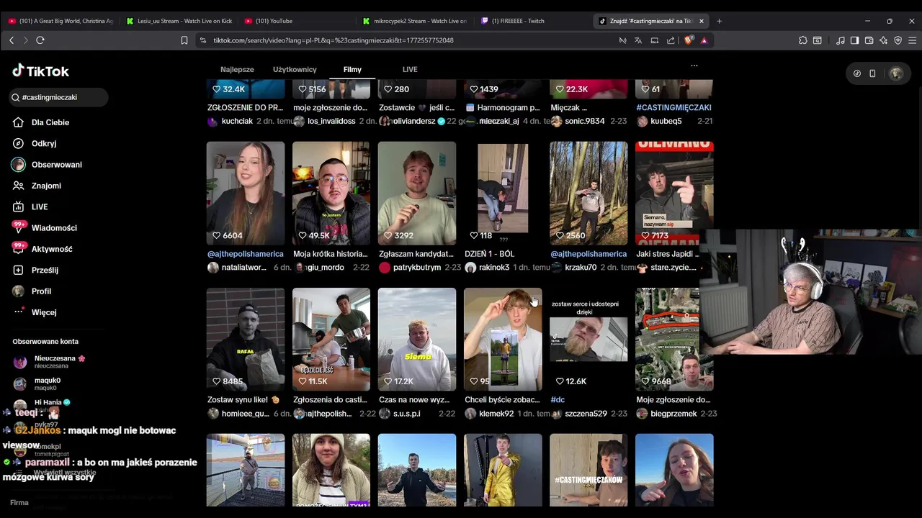
Task: Visit nataliatwor profile link
Action: pos(243,268)
